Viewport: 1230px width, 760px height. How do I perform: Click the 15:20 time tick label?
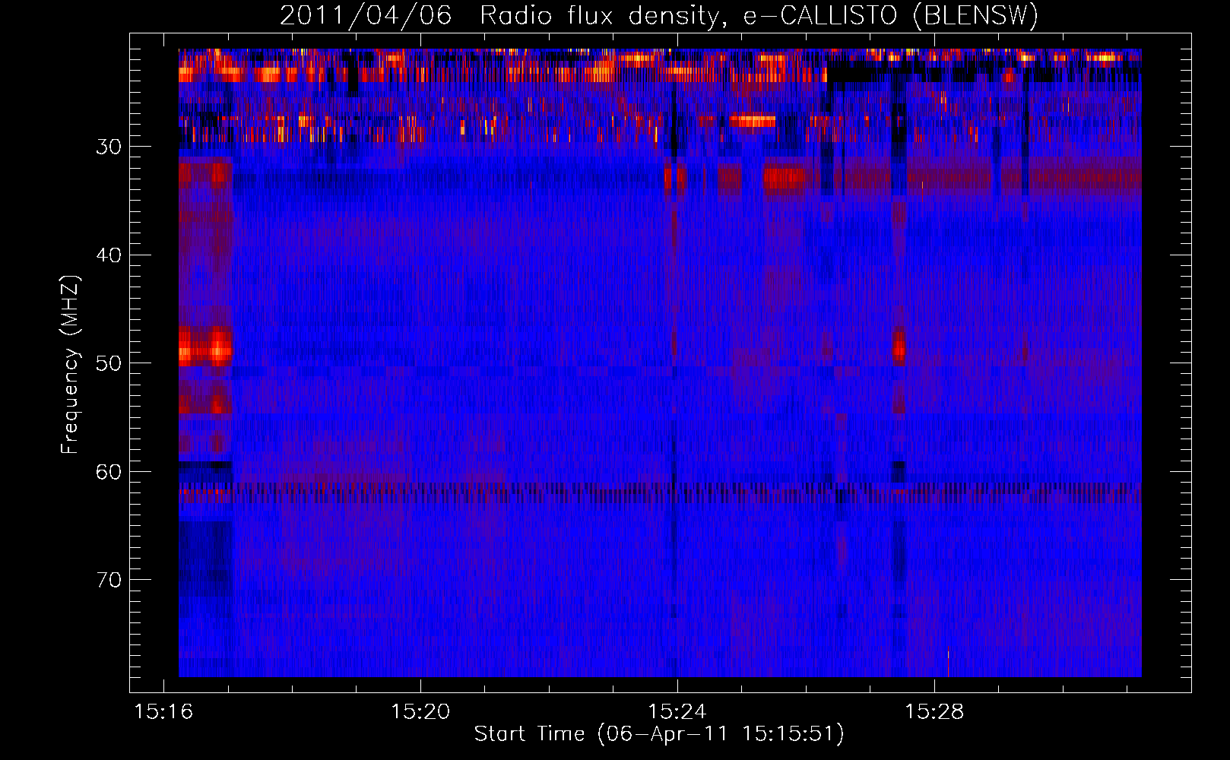coord(420,711)
